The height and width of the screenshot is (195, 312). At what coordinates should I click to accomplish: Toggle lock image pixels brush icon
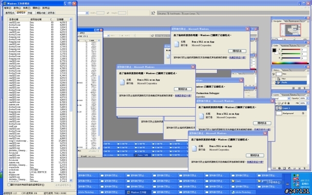point(282,103)
